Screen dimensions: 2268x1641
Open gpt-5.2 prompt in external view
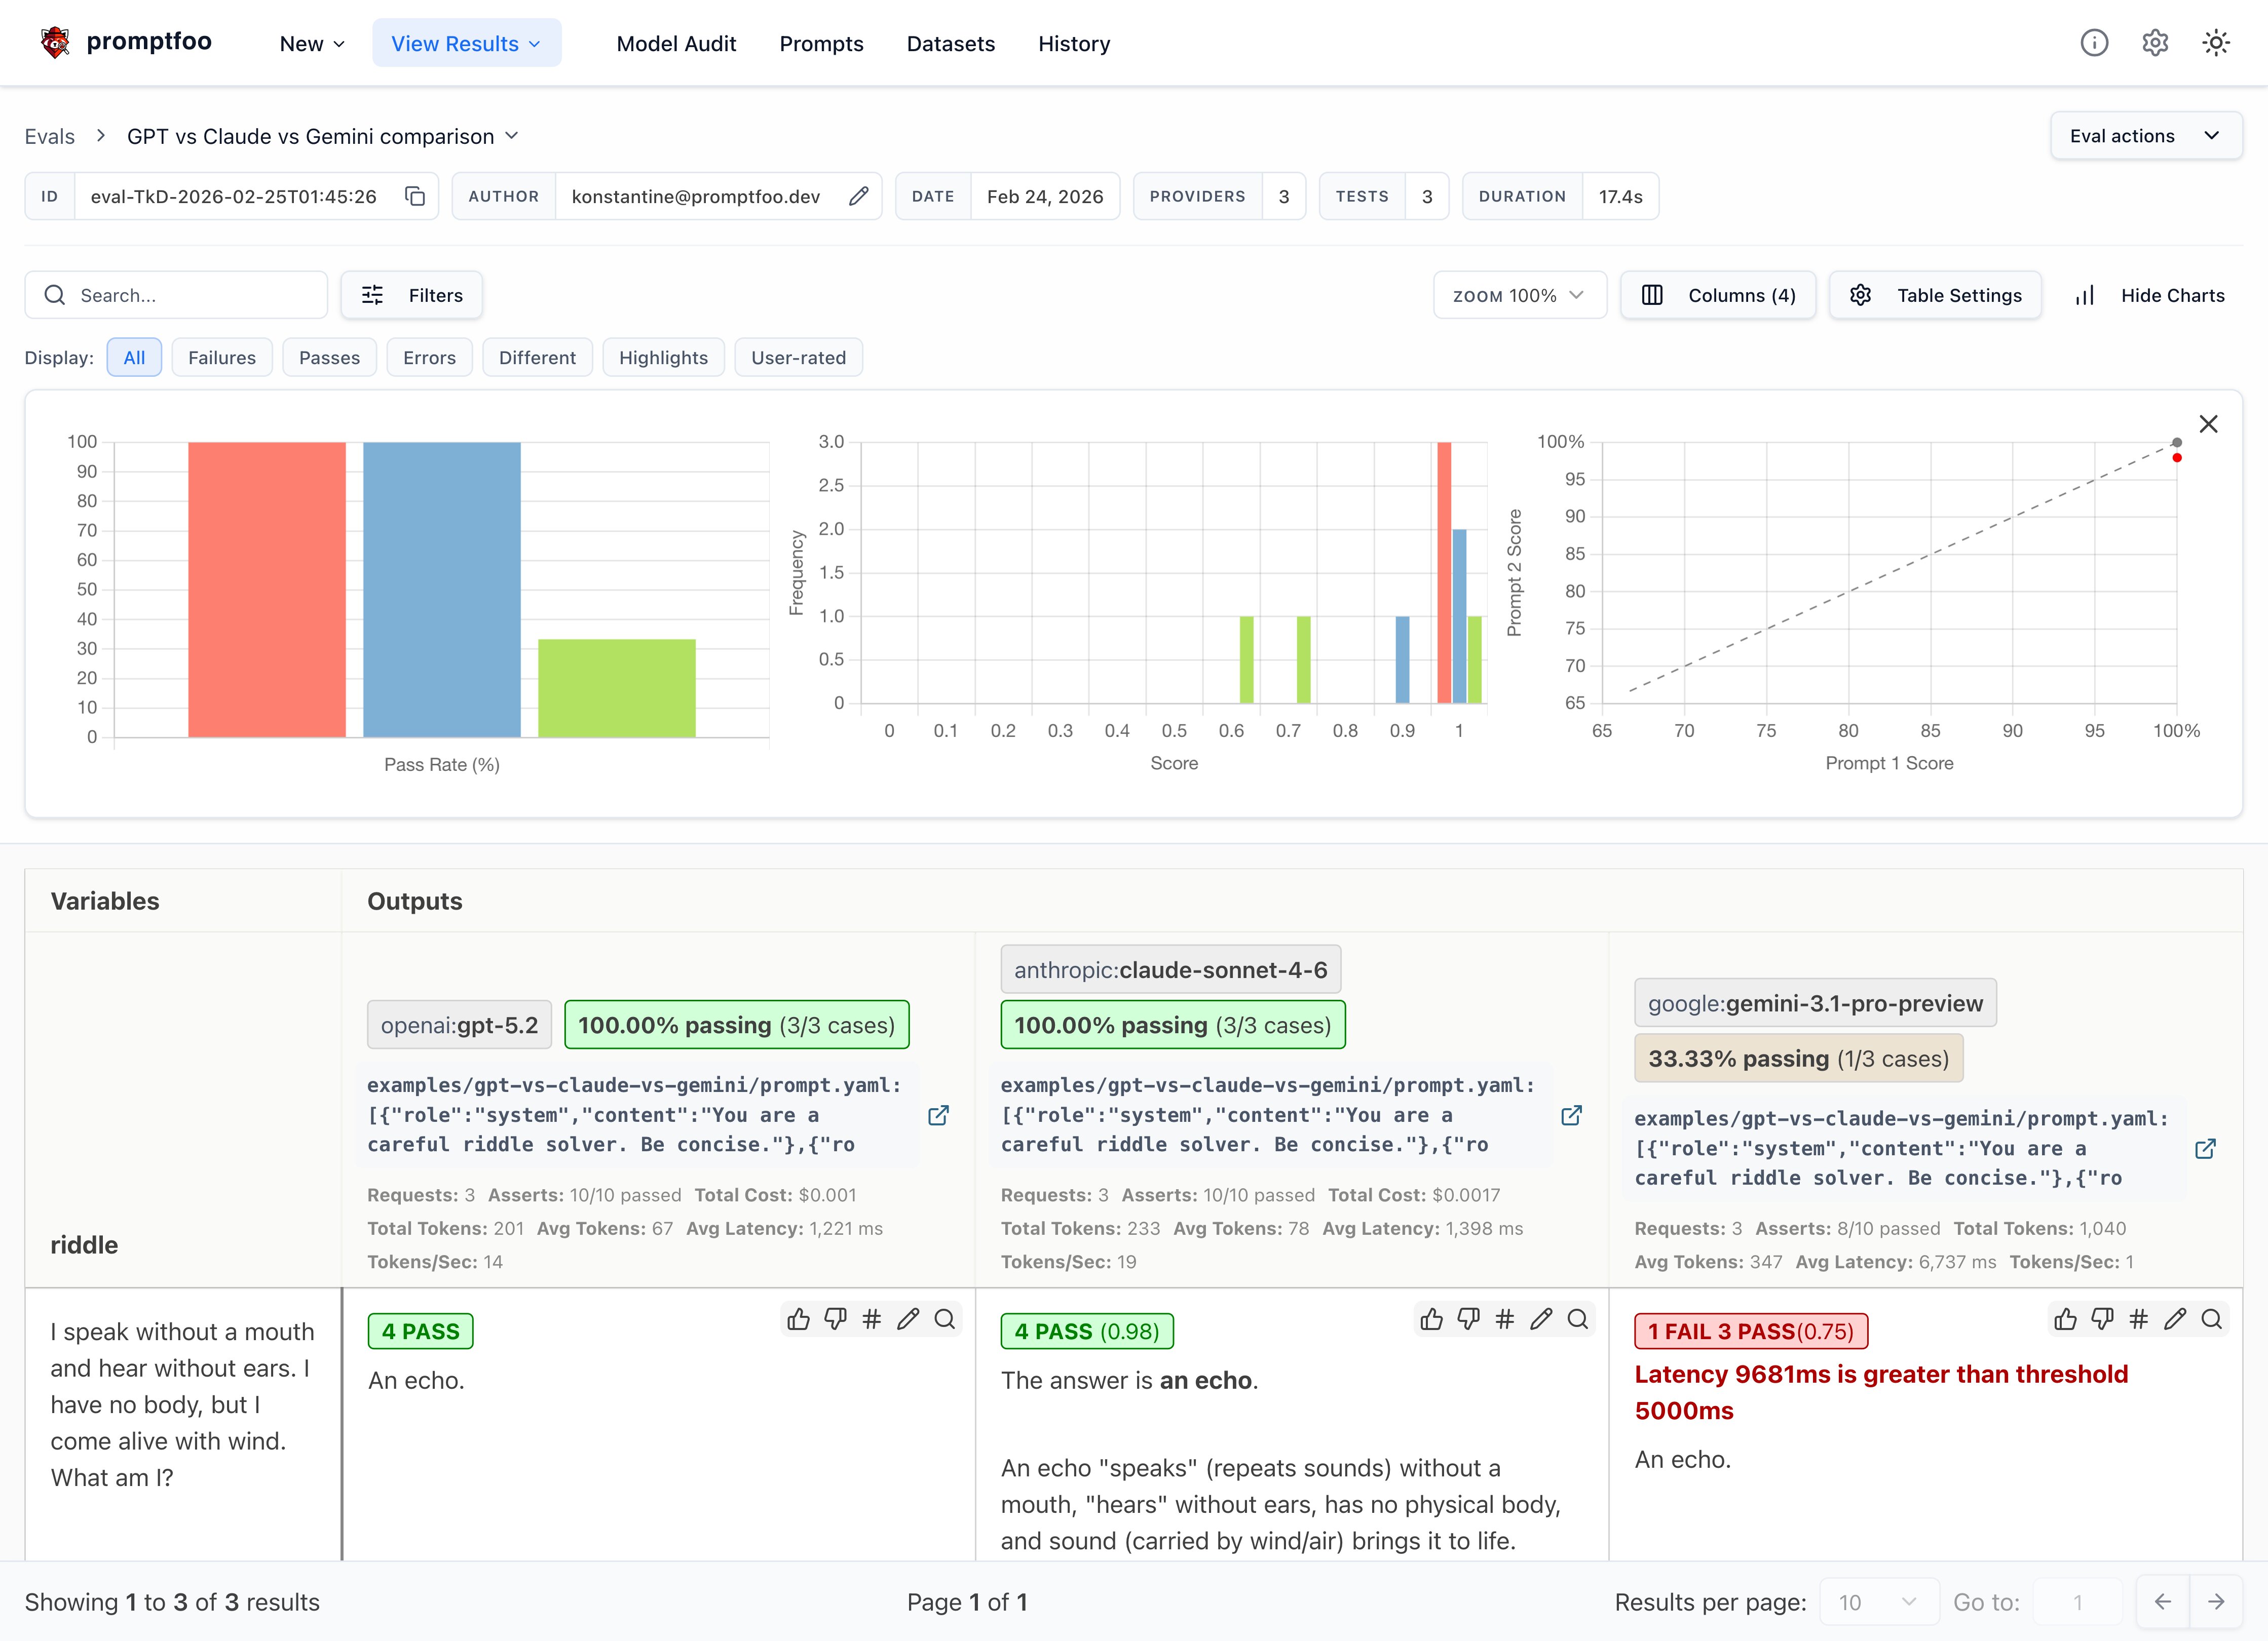click(x=938, y=1115)
